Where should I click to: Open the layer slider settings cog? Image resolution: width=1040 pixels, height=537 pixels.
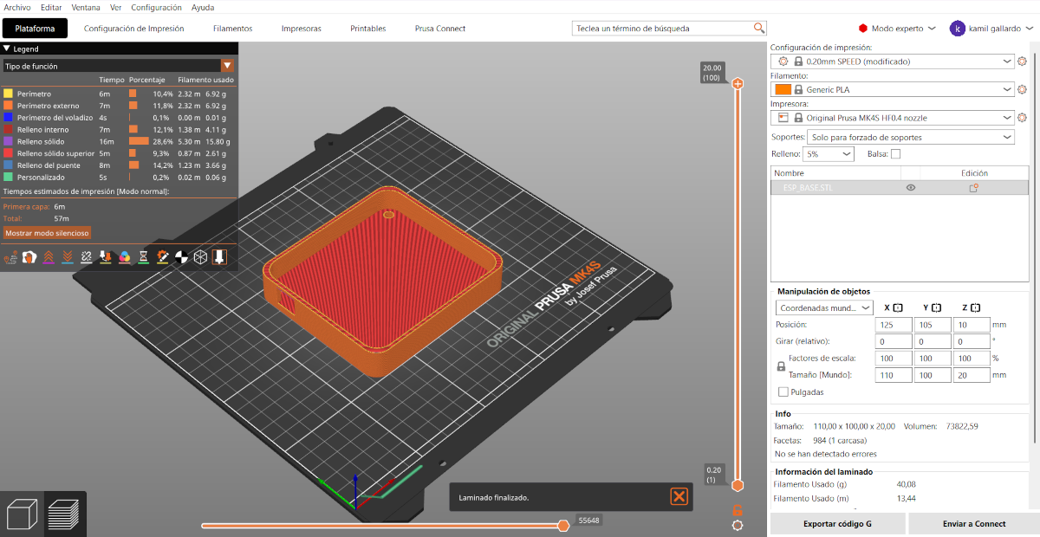(738, 525)
